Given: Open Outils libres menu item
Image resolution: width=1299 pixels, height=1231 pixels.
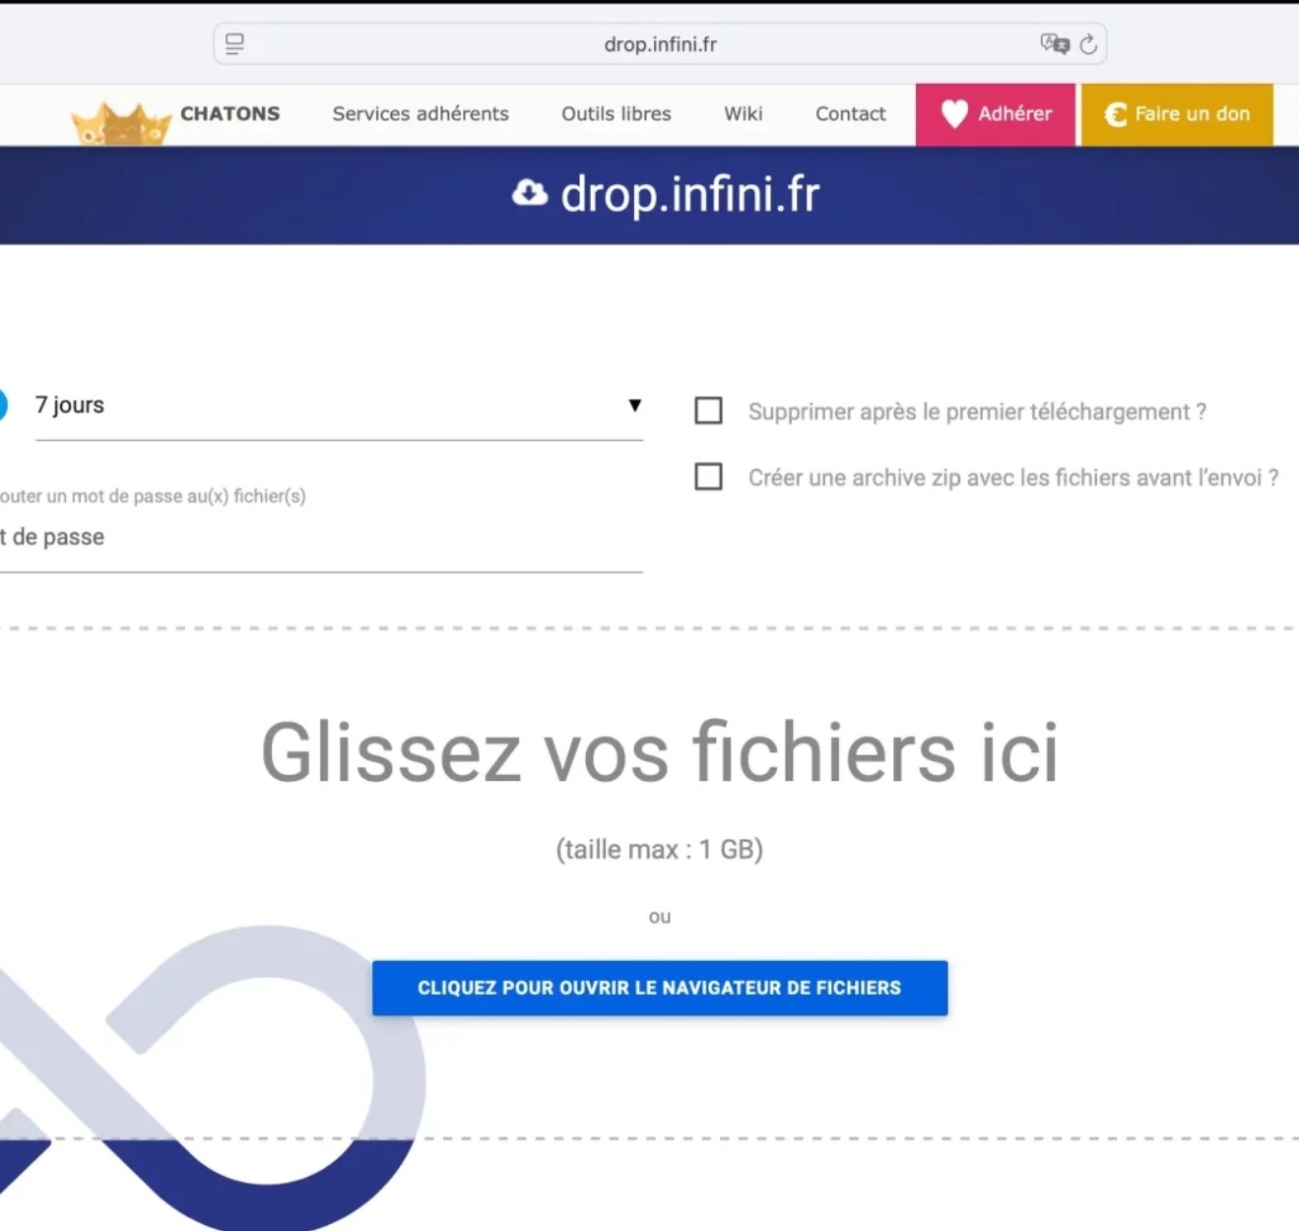Looking at the screenshot, I should (x=617, y=113).
